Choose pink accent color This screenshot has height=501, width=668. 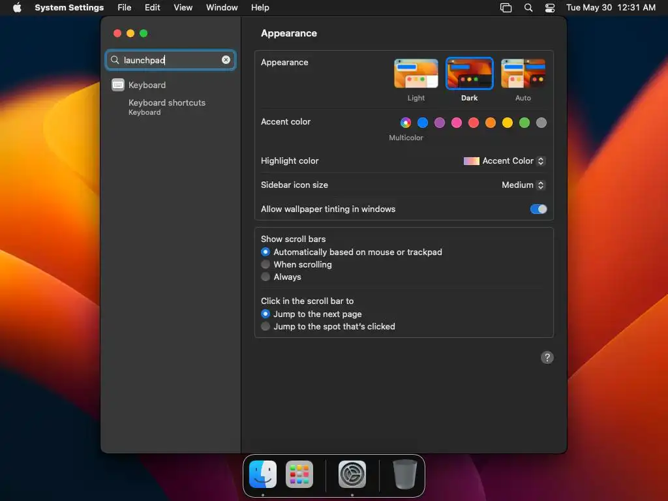click(x=457, y=123)
